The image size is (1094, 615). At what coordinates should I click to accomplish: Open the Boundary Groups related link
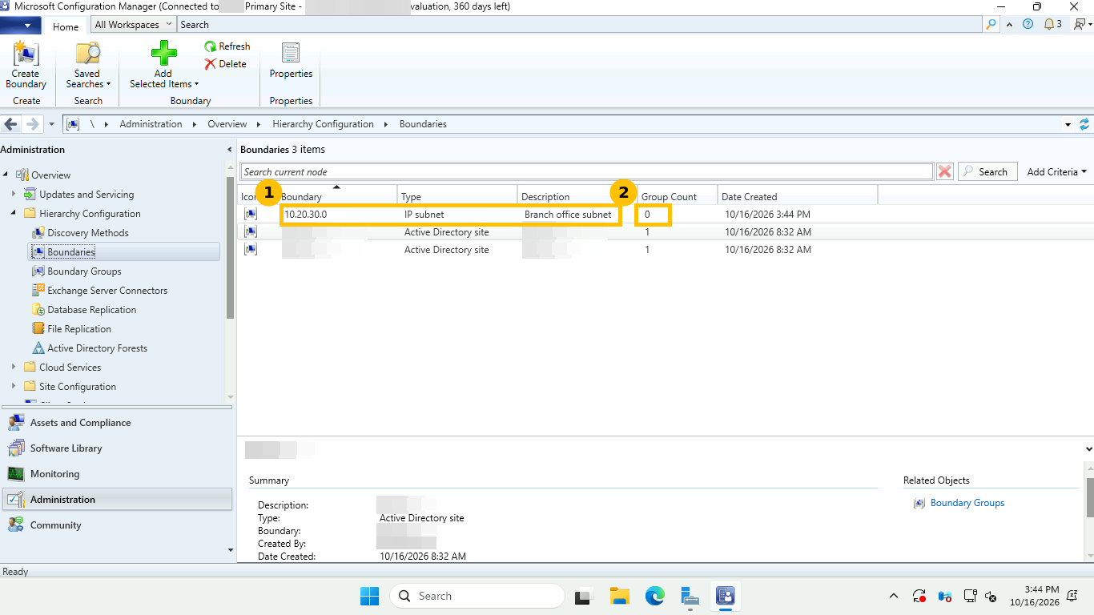click(x=967, y=503)
